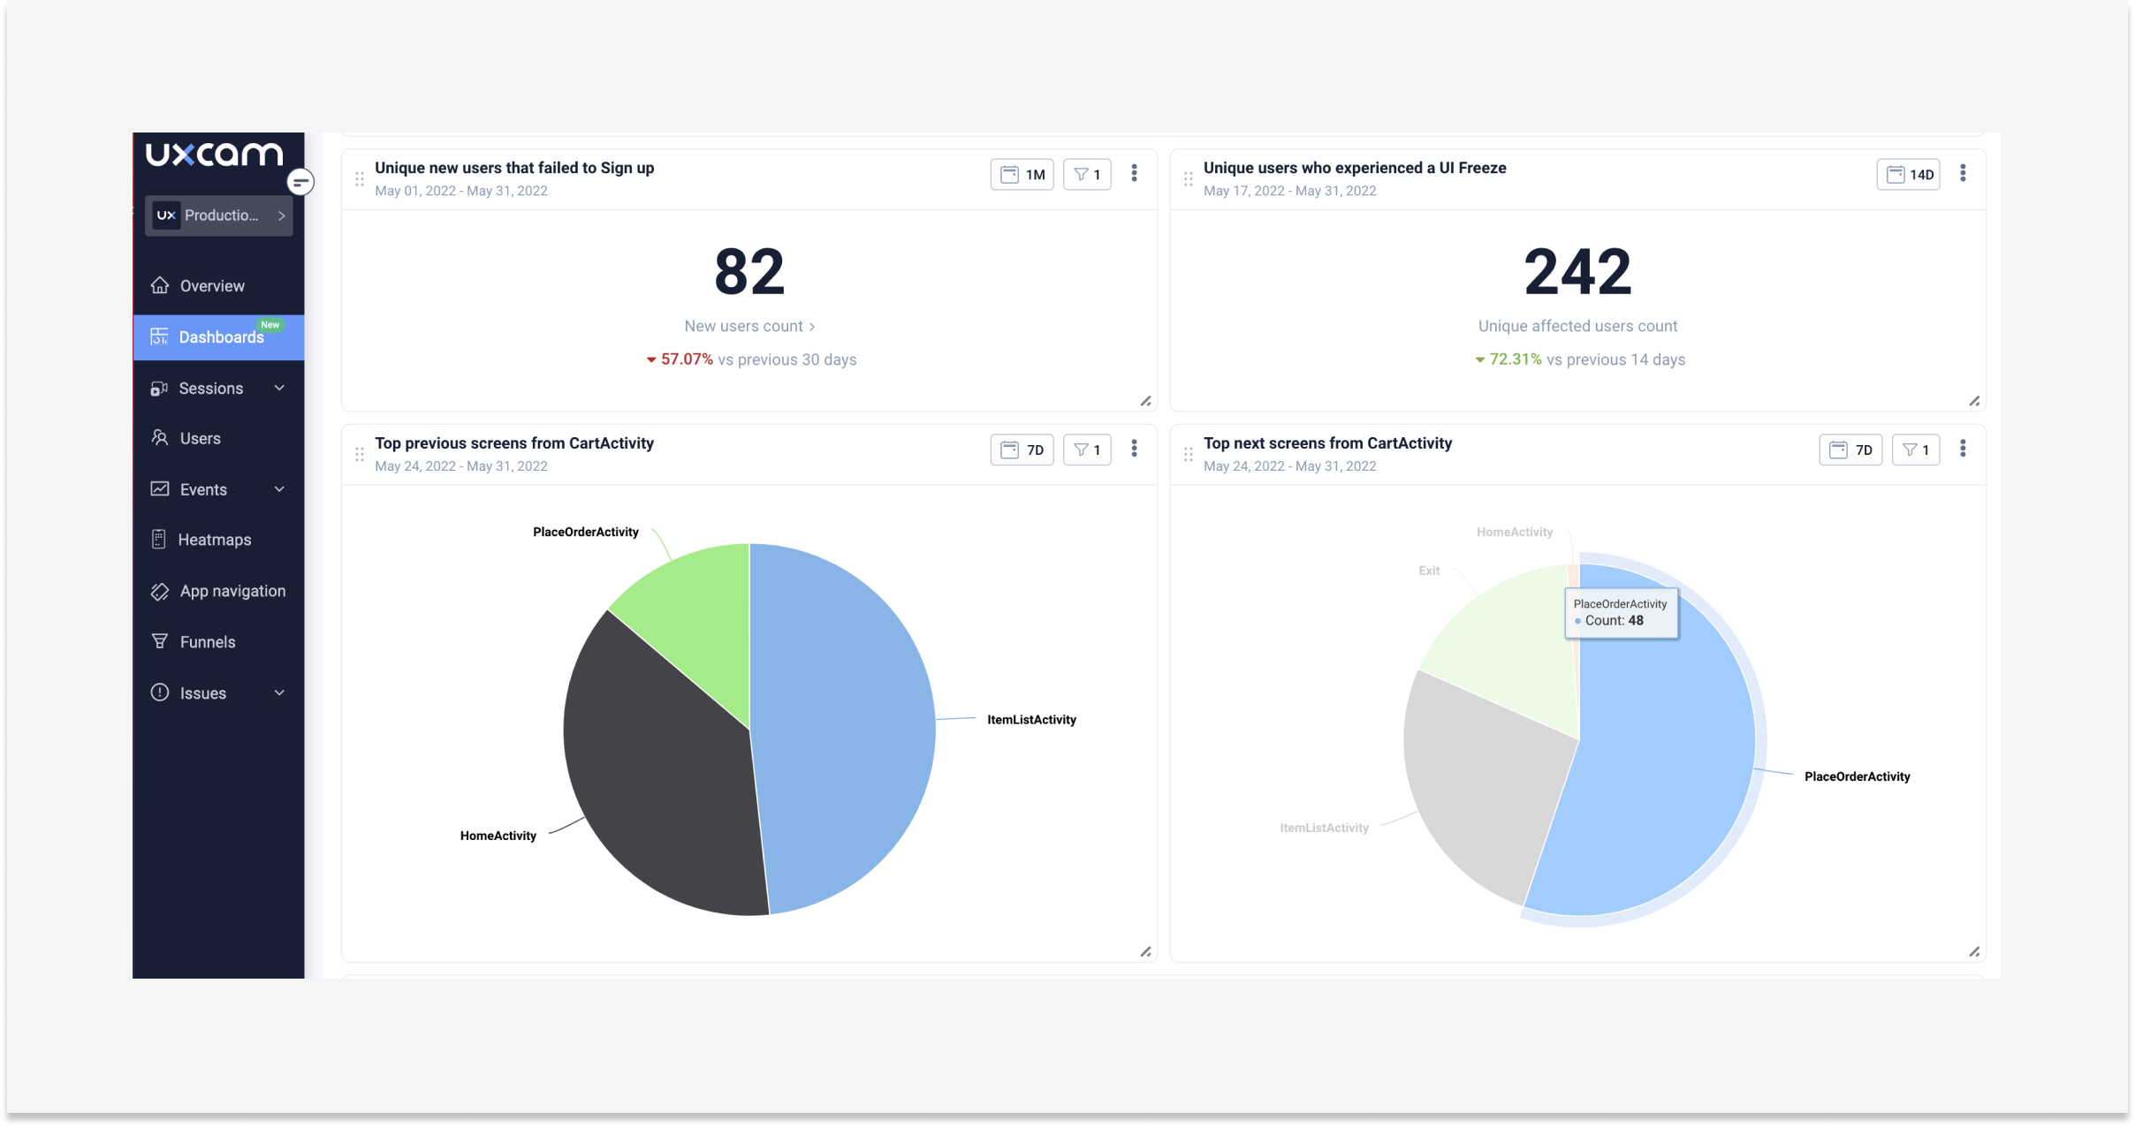This screenshot has height=1127, width=2135.
Task: Click the Users sidebar icon
Action: pos(160,438)
